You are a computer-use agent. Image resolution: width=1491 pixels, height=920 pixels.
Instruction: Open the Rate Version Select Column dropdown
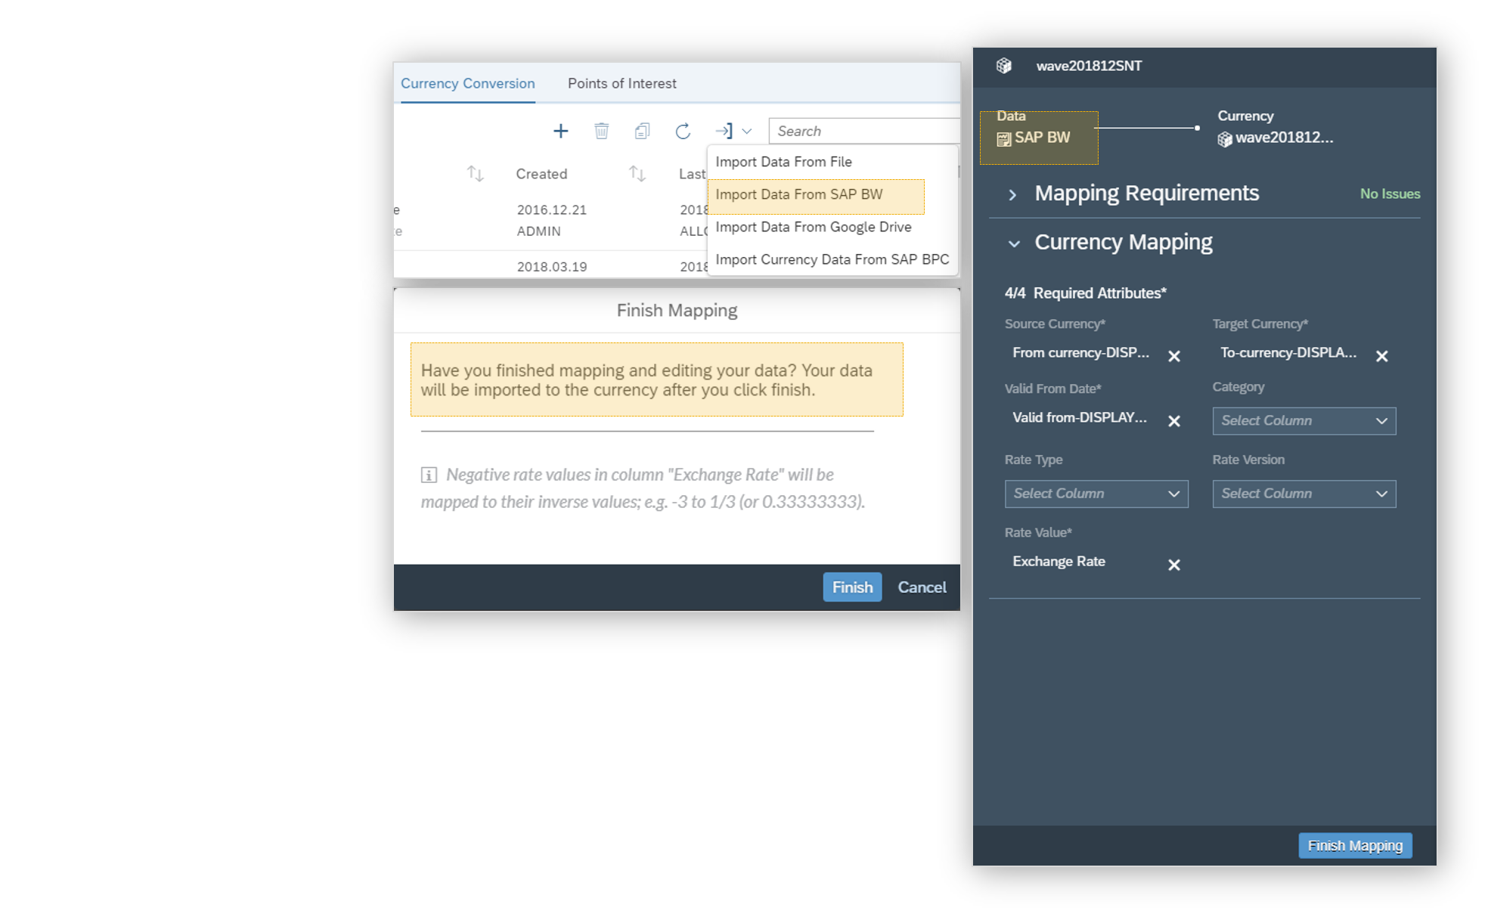1303,494
